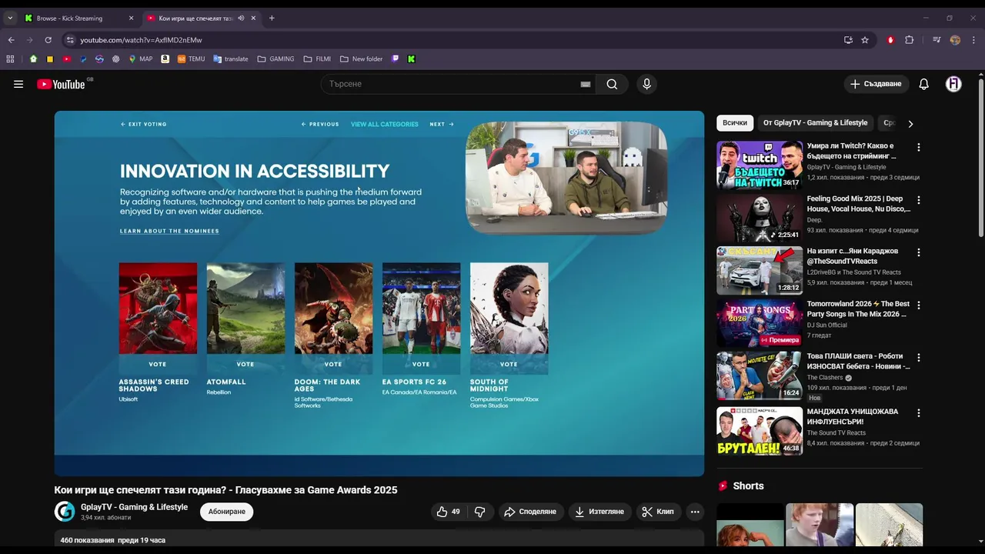The height and width of the screenshot is (554, 985).
Task: Click the page vertical scrollbar
Action: (980, 159)
